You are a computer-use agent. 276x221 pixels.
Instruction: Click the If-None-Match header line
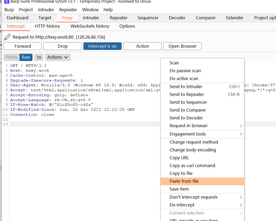pyautogui.click(x=52, y=105)
